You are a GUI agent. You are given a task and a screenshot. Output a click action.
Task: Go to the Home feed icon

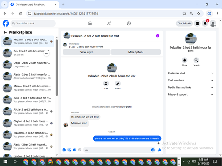[90, 23]
